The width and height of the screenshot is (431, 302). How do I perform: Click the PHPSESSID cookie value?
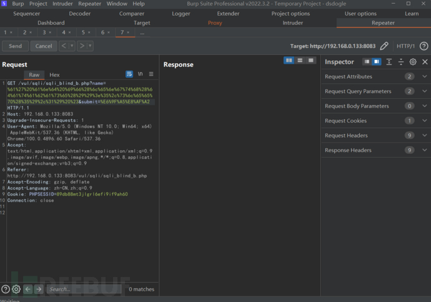pyautogui.click(x=92, y=194)
